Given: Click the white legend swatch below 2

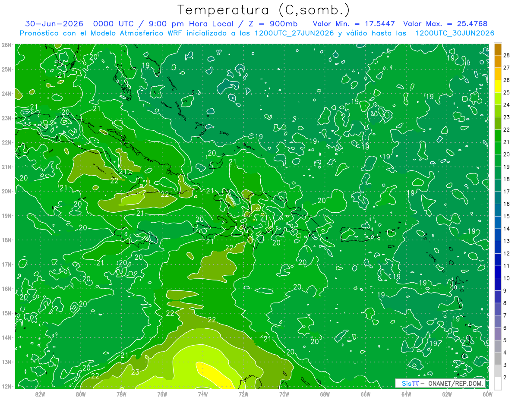Looking at the screenshot, I should point(498,383).
